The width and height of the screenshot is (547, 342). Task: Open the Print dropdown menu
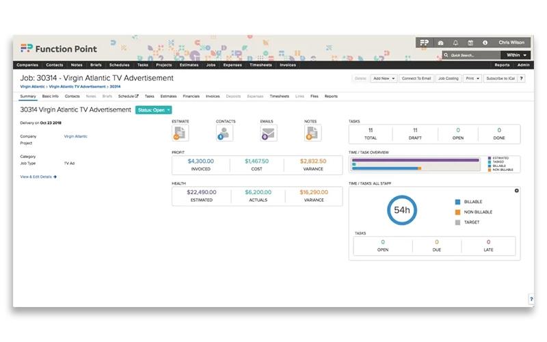472,79
